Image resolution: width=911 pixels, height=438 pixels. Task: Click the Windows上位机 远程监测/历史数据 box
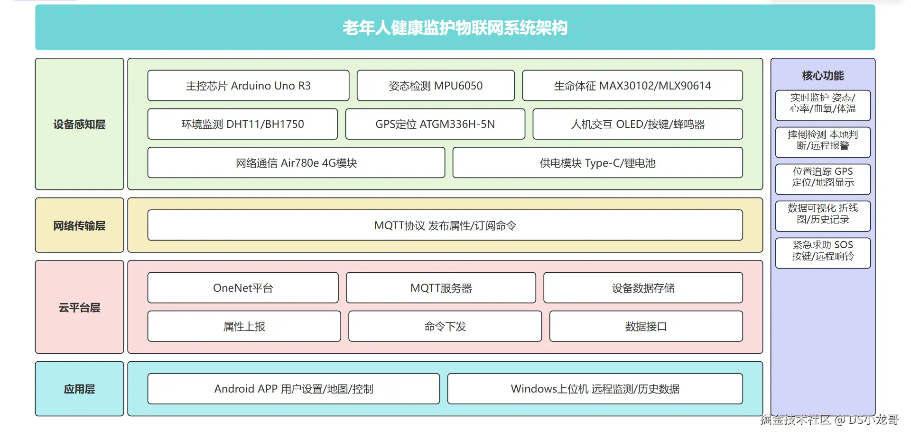[595, 389]
